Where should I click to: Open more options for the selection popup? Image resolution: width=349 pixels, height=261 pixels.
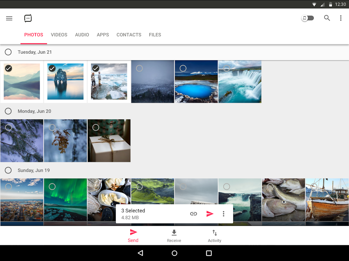(x=224, y=214)
